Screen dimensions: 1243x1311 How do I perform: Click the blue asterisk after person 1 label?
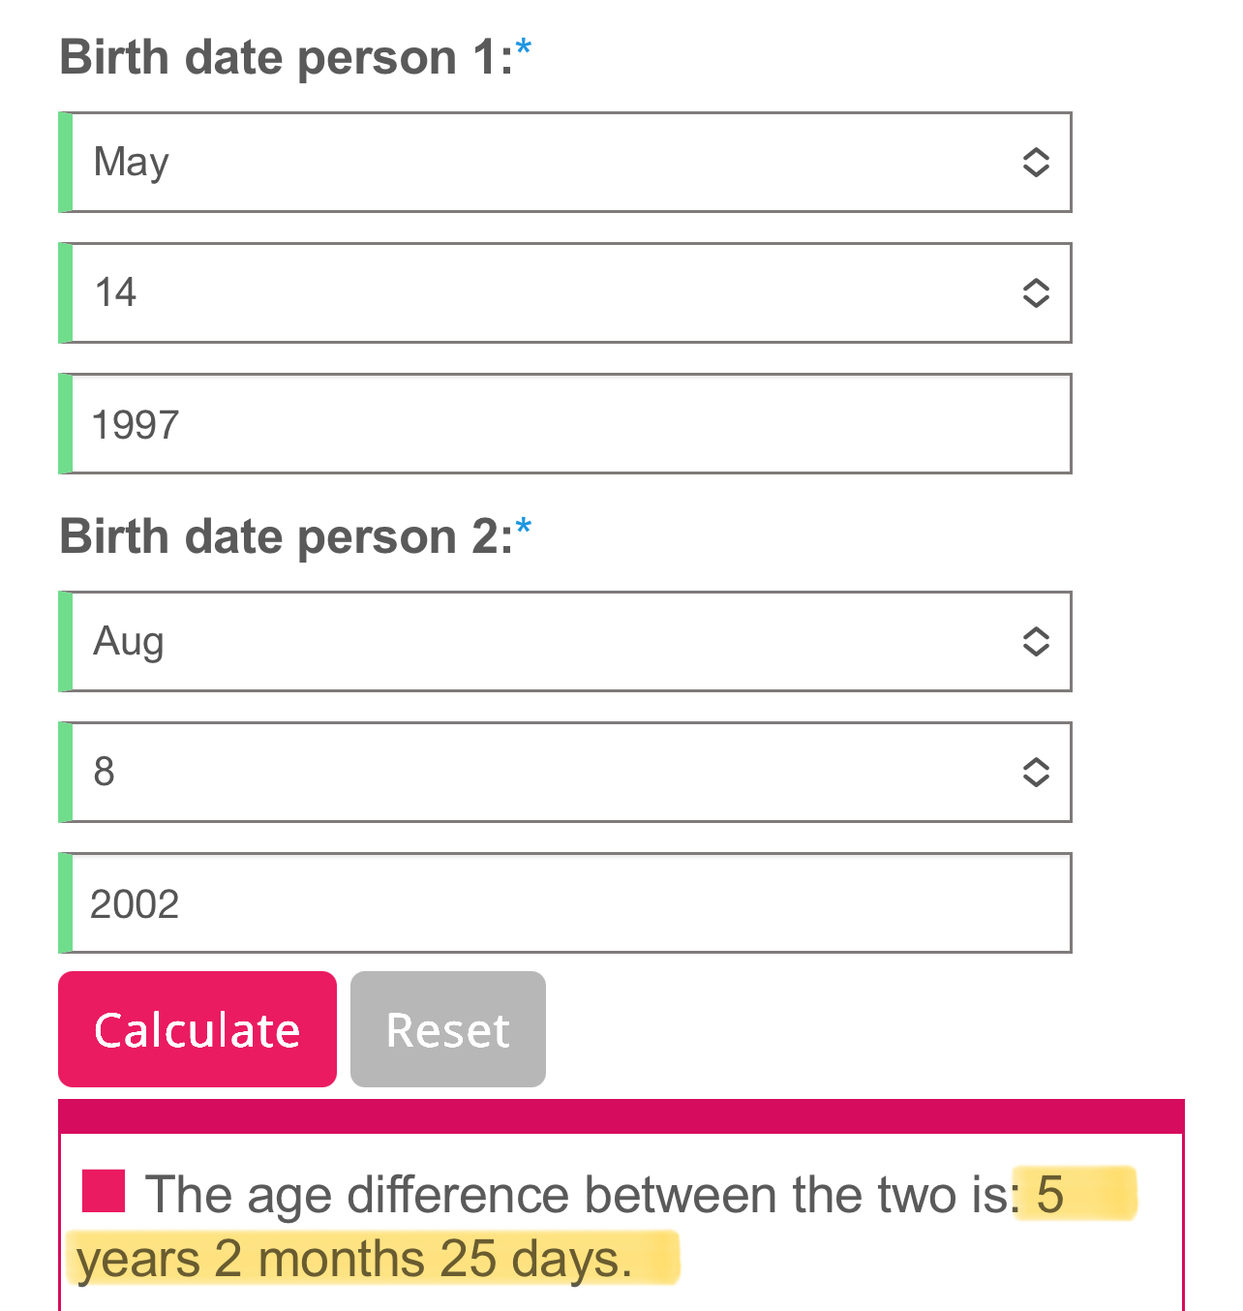(x=524, y=48)
